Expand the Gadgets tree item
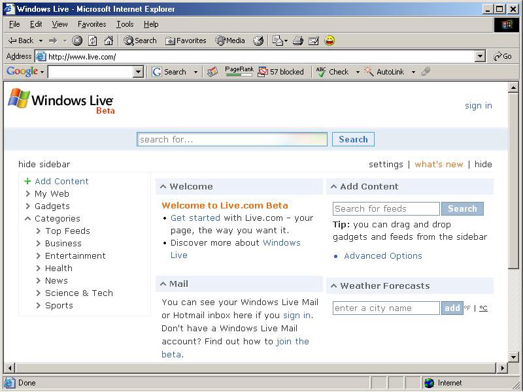523x392 pixels. point(28,206)
